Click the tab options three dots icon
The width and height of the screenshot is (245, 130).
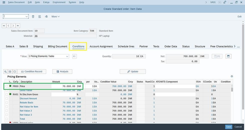coord(238,47)
